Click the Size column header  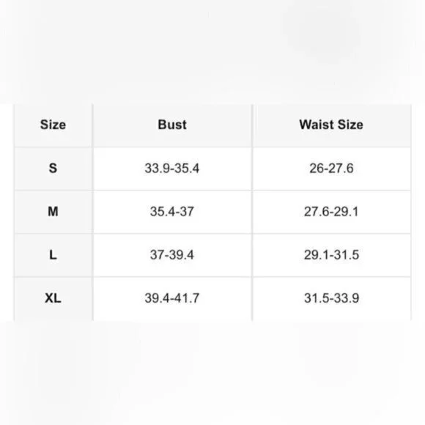click(53, 125)
